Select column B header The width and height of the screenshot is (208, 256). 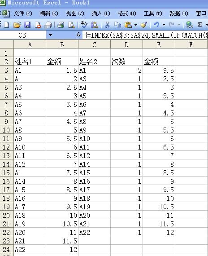click(62, 44)
